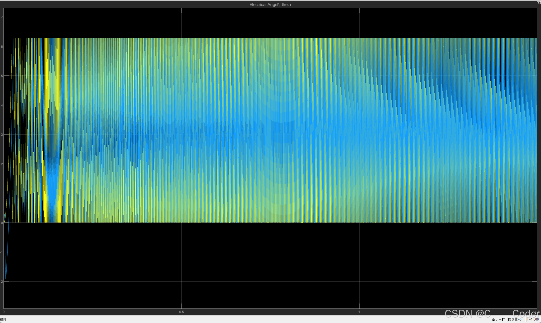Click the 'CSDN @C——Coder' watermark text
This screenshot has height=323, width=541.
coord(492,313)
